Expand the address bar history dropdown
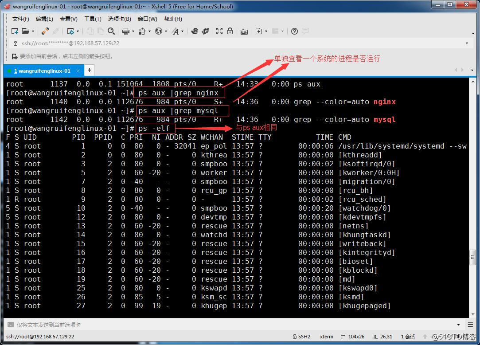The image size is (480, 345). 467,43
